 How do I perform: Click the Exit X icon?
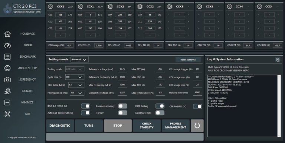(7, 114)
